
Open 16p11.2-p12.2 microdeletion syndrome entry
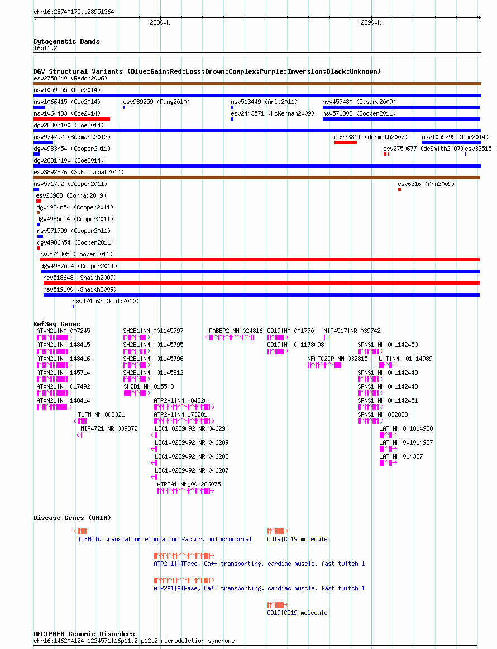click(134, 641)
